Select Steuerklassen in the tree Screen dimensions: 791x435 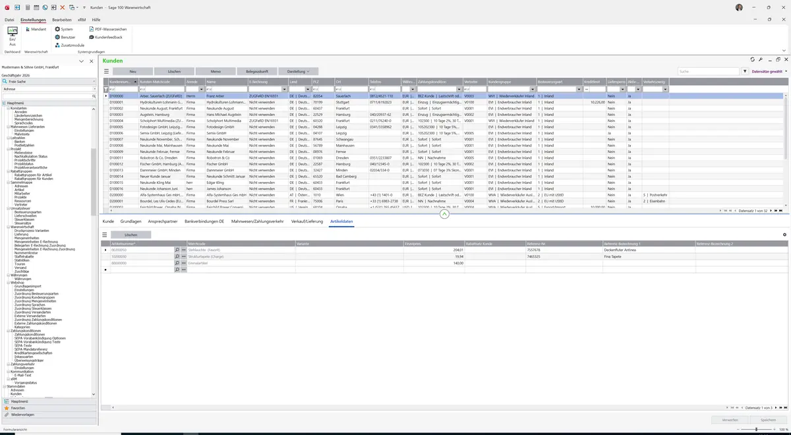tap(26, 219)
